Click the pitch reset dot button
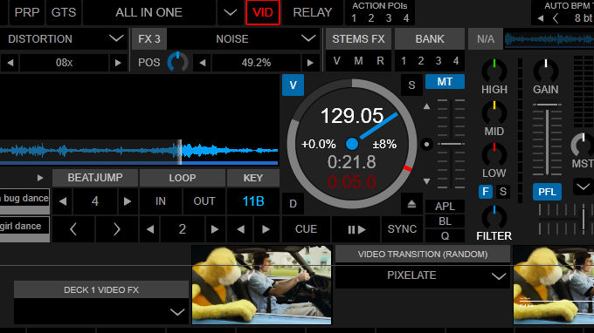Viewport: 594px width, 333px height. (x=426, y=144)
